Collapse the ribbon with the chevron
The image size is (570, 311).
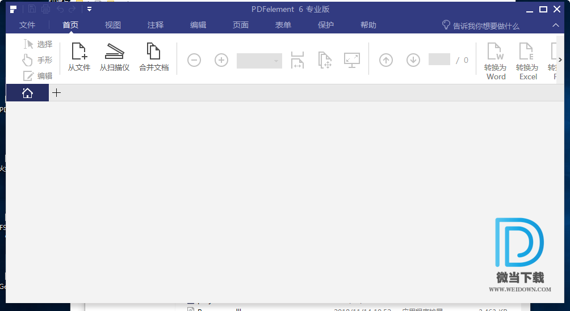pos(556,25)
